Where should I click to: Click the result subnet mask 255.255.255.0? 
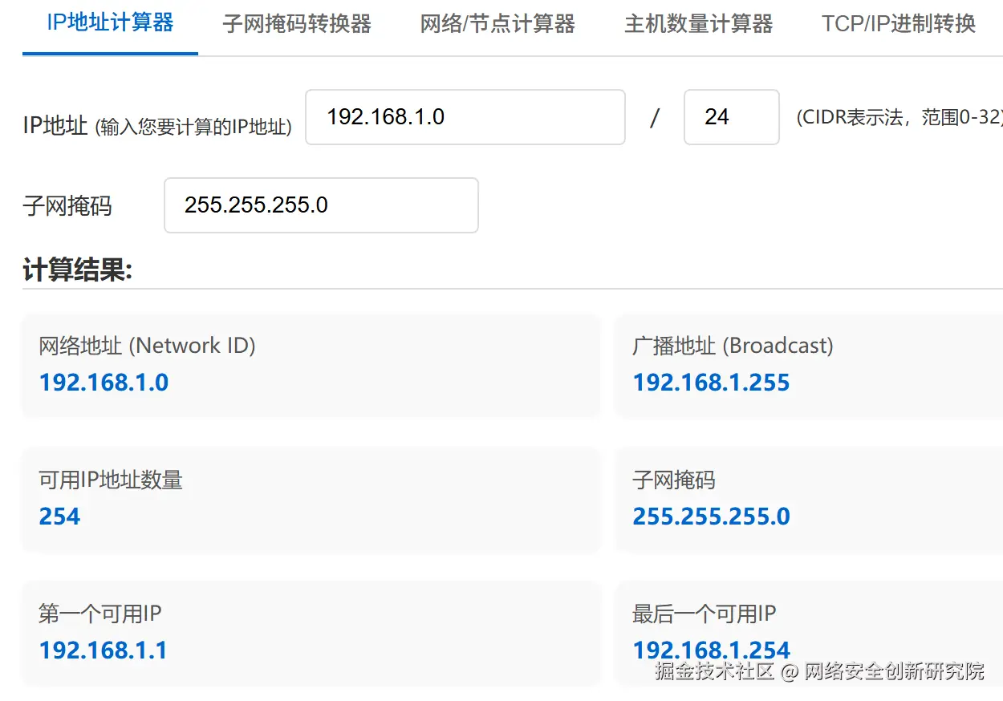[711, 517]
